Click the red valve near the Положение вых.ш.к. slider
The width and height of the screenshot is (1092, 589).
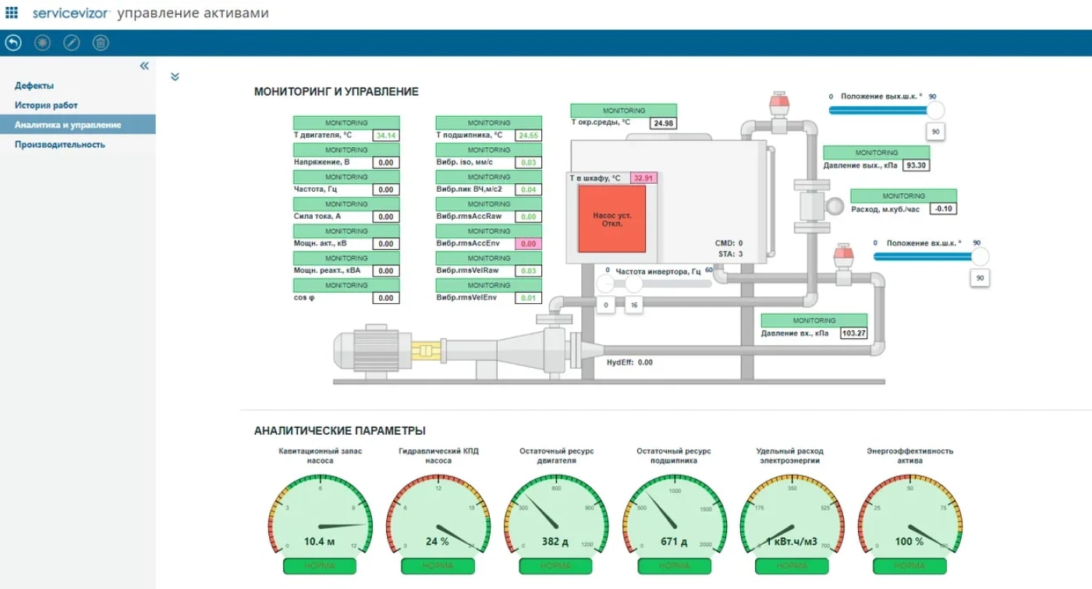[x=778, y=104]
